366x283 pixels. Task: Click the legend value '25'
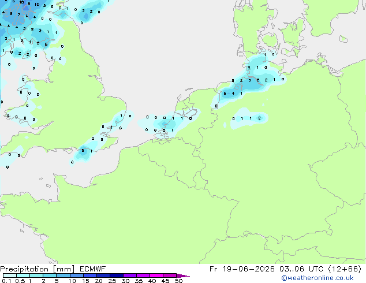point(112,281)
